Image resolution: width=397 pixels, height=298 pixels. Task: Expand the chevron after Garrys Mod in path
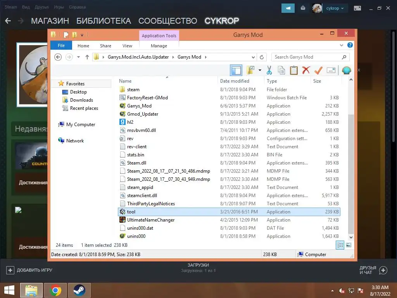pos(205,57)
